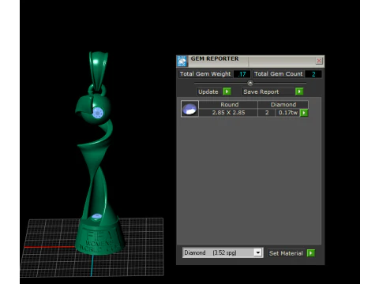The width and height of the screenshot is (379, 284).
Task: Click the Total Gem Count value
Action: point(313,74)
